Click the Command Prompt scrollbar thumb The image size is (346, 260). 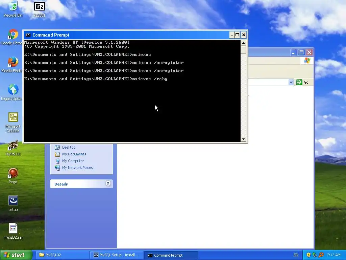(x=243, y=49)
